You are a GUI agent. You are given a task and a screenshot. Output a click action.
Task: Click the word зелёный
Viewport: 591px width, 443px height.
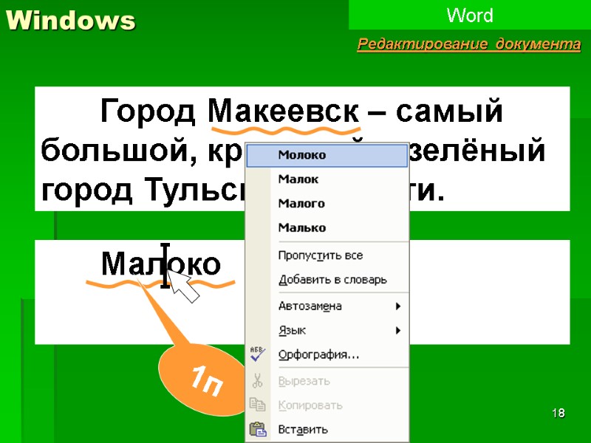(x=477, y=151)
